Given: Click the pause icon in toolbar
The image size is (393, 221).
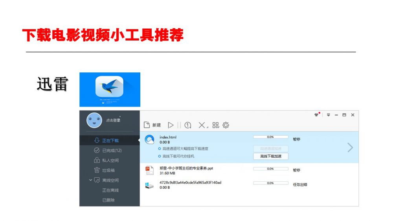Looking at the screenshot, I should (x=179, y=125).
